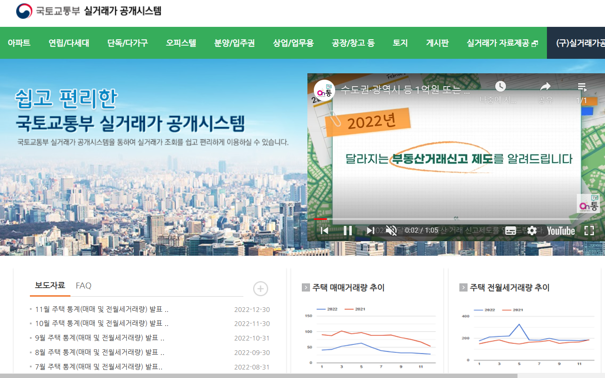605x378 pixels.
Task: Open 실거래가 자료제공 in the navigation bar
Action: (499, 43)
